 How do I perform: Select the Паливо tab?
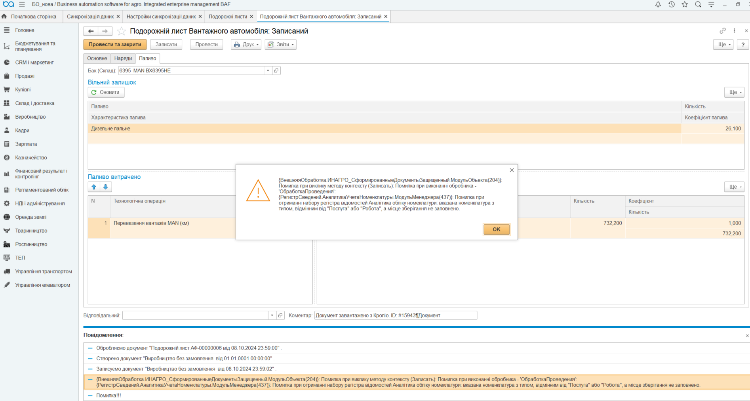click(148, 58)
